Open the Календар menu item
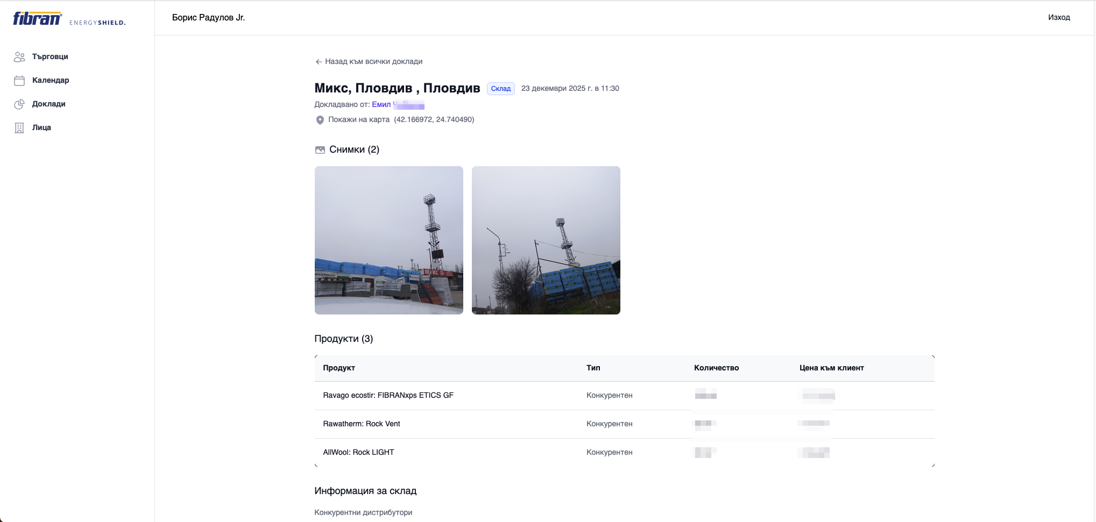 pyautogui.click(x=51, y=80)
